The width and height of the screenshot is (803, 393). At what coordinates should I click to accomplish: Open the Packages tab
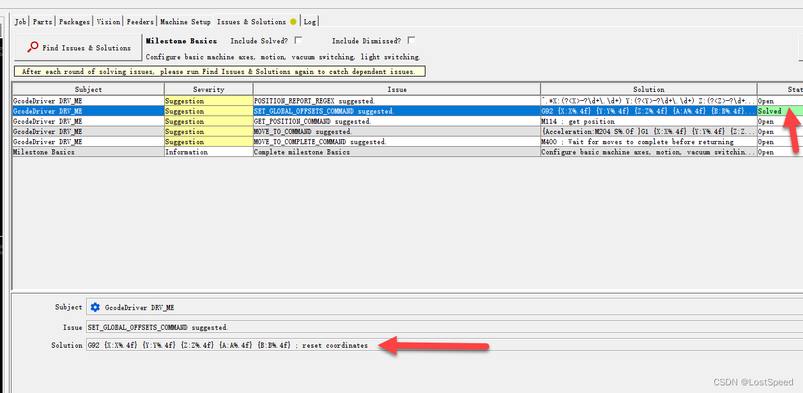tap(73, 21)
